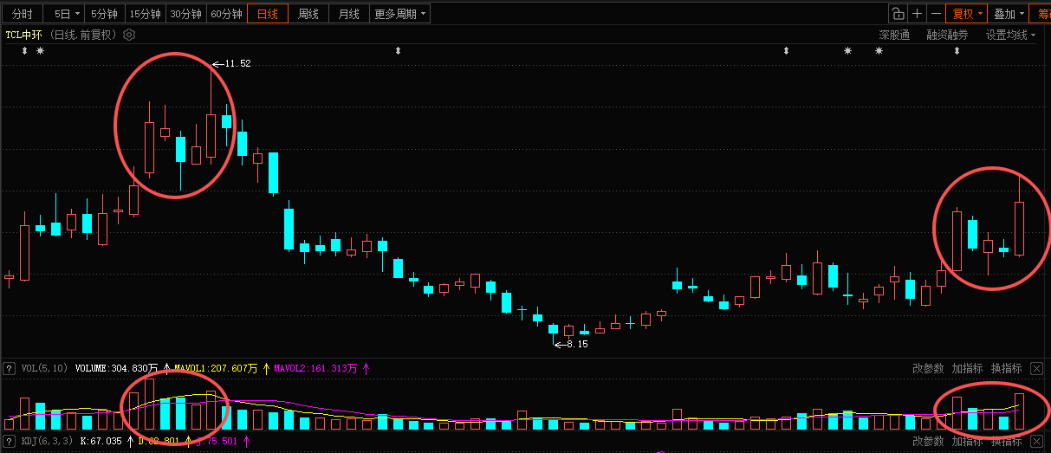Click the MAVOL2:161.313万 value

(315, 368)
